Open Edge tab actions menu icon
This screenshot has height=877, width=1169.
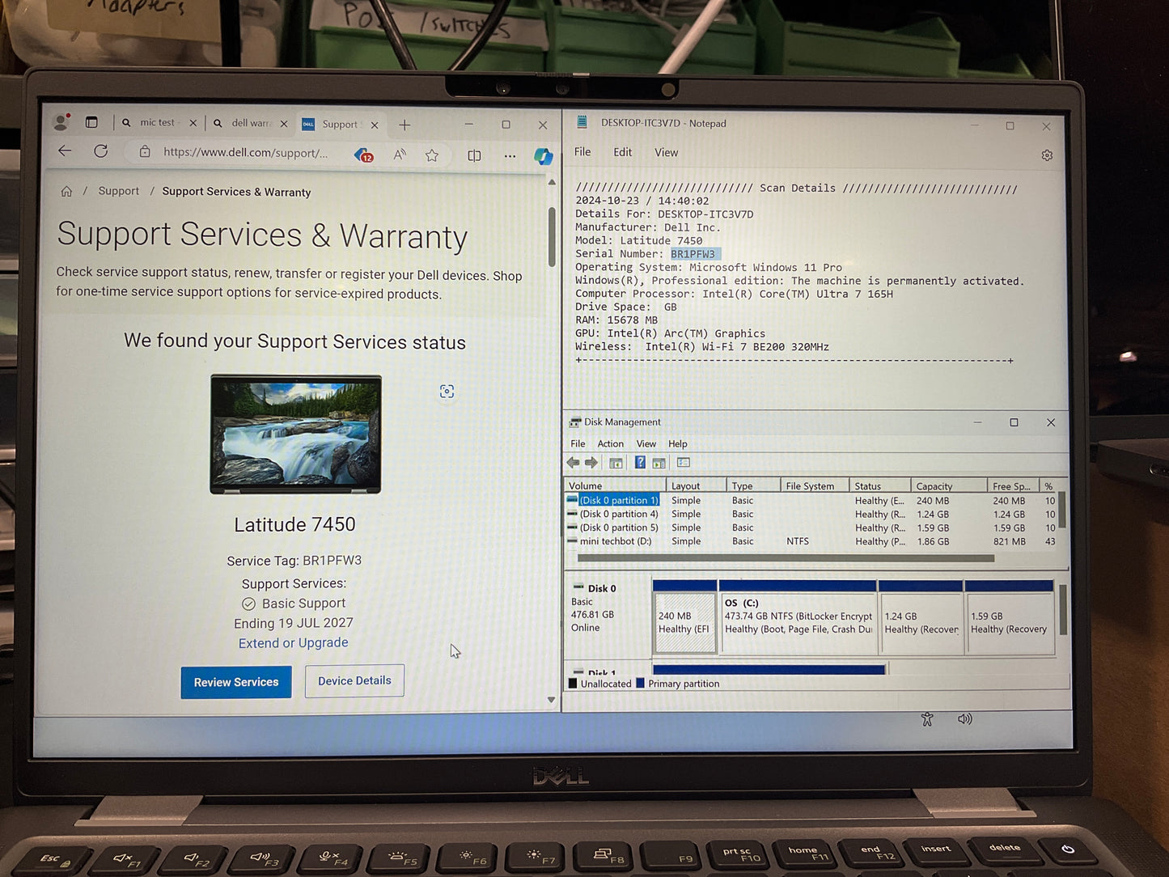click(91, 122)
